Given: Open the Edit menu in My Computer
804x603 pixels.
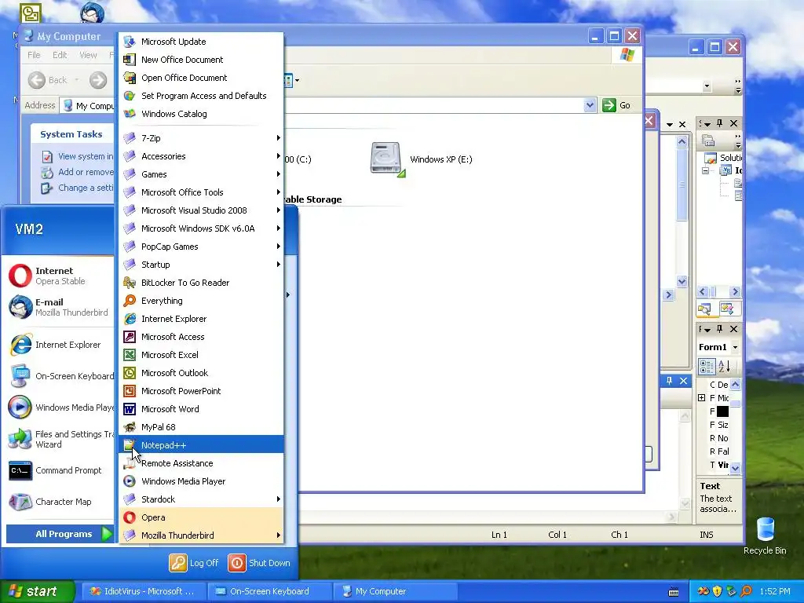Looking at the screenshot, I should 60,55.
